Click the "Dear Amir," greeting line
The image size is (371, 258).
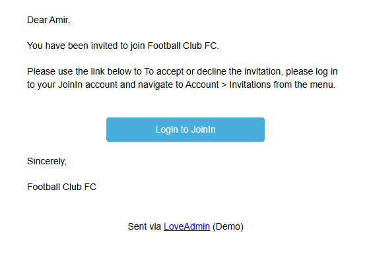point(48,20)
